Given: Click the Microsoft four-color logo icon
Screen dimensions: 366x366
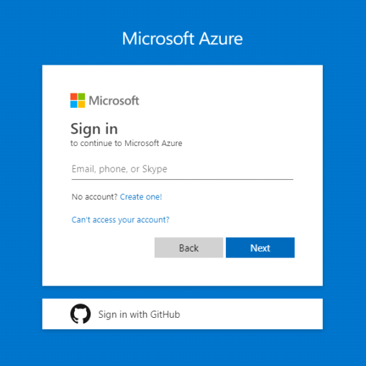Looking at the screenshot, I should (78, 101).
